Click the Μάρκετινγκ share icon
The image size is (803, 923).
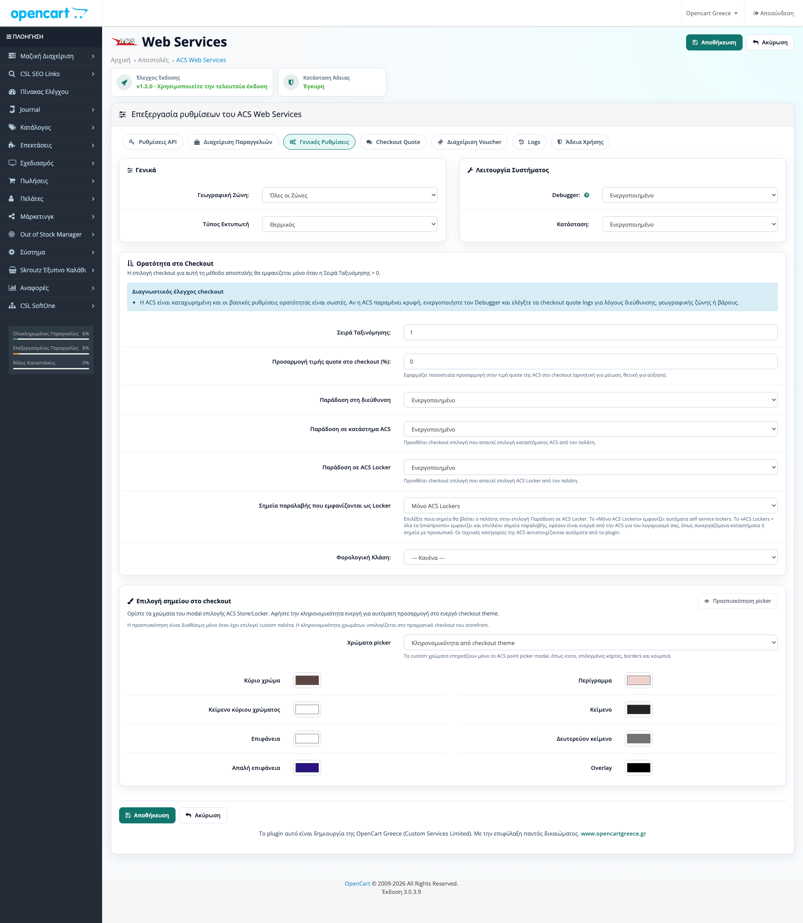point(12,217)
